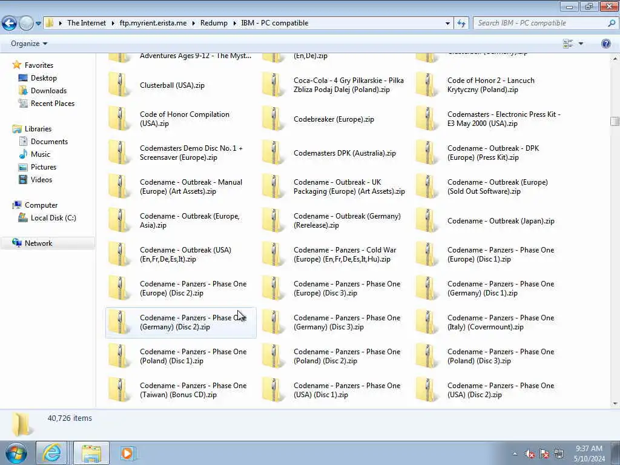Select Panzers - Phase One (Germany) (Disc 3).zip
The width and height of the screenshot is (620, 465).
pos(347,323)
